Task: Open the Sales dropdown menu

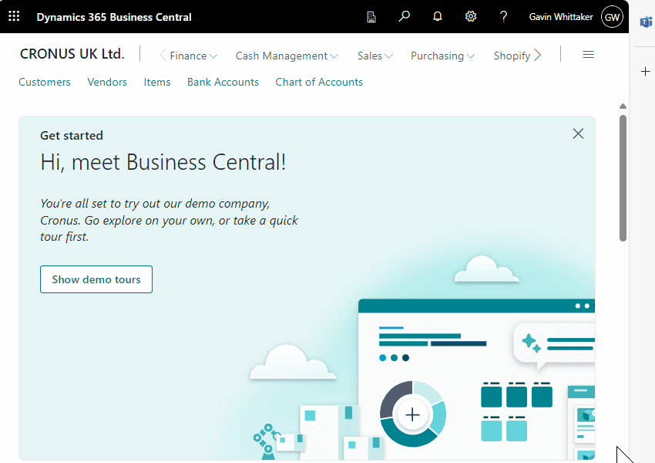Action: pos(375,56)
